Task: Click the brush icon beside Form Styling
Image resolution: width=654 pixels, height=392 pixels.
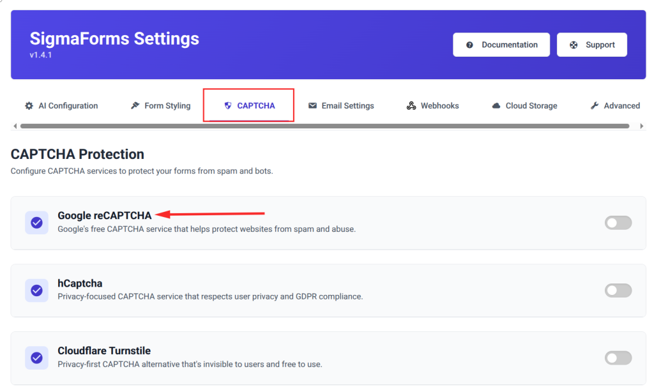Action: tap(135, 105)
